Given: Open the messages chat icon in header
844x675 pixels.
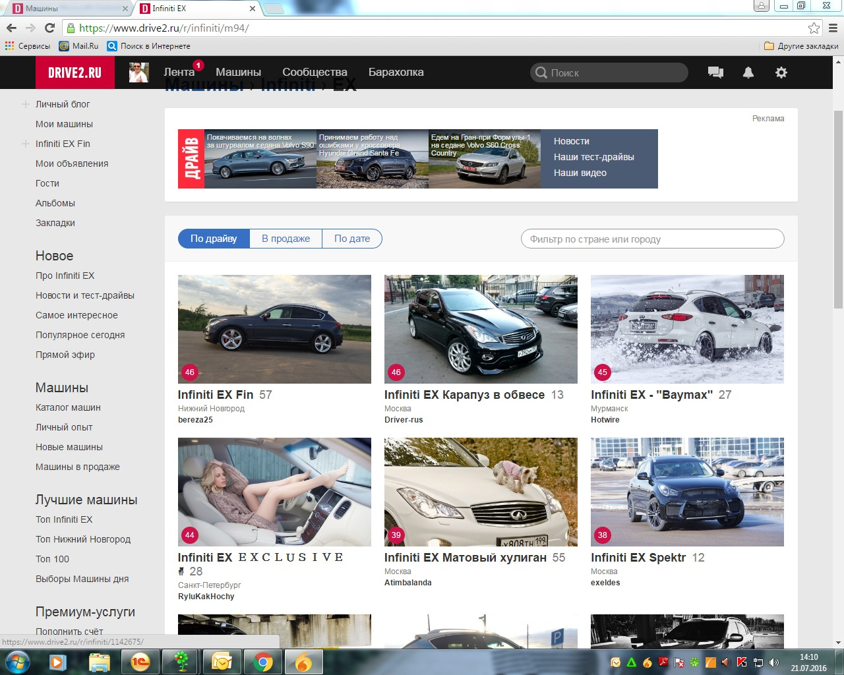Looking at the screenshot, I should [715, 73].
